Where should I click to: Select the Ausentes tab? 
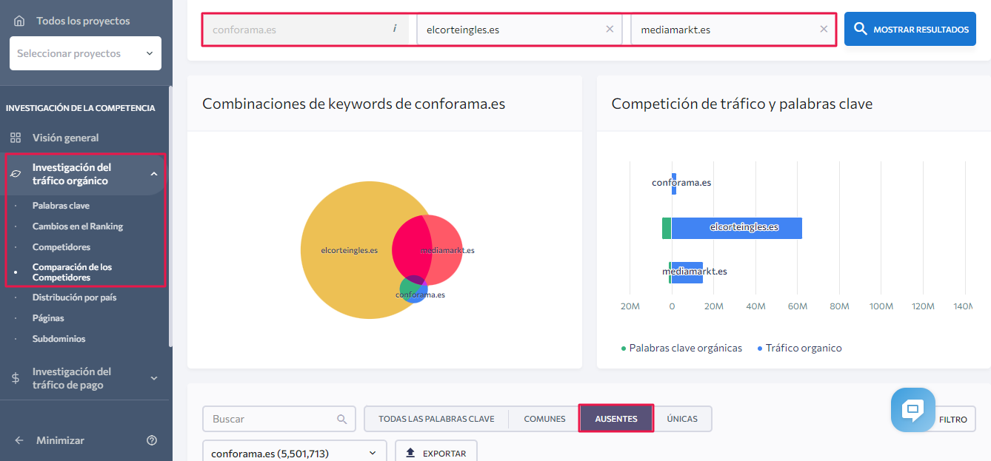[x=616, y=419]
